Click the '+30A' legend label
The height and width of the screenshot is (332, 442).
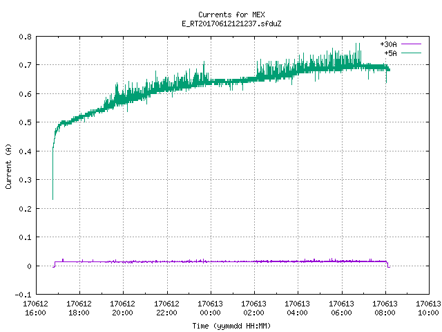pyautogui.click(x=388, y=44)
